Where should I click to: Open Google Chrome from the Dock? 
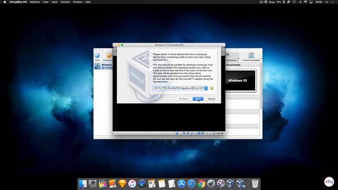coord(201,184)
